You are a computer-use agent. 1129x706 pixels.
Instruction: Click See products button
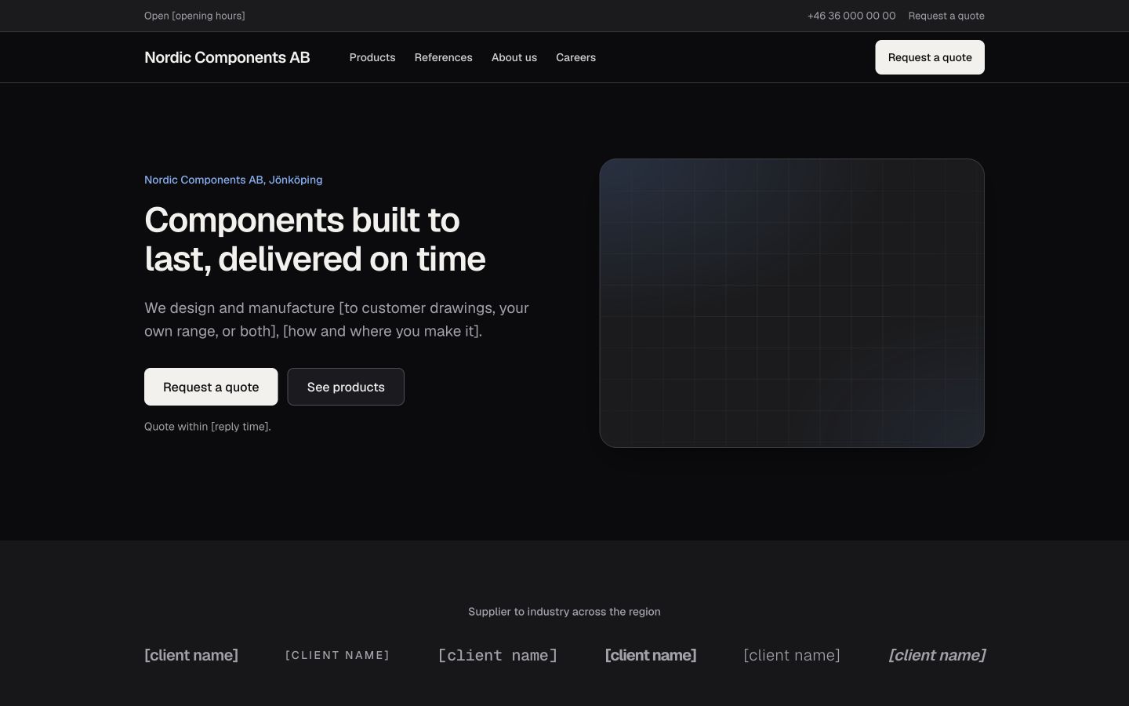pyautogui.click(x=346, y=387)
